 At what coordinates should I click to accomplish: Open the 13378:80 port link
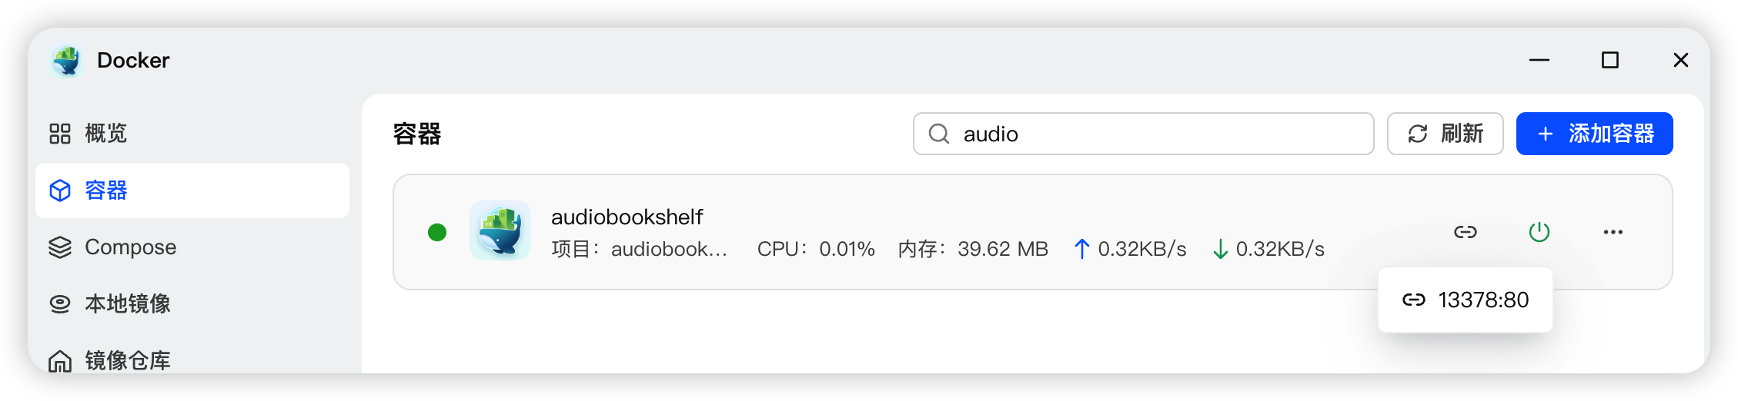coord(1466,300)
